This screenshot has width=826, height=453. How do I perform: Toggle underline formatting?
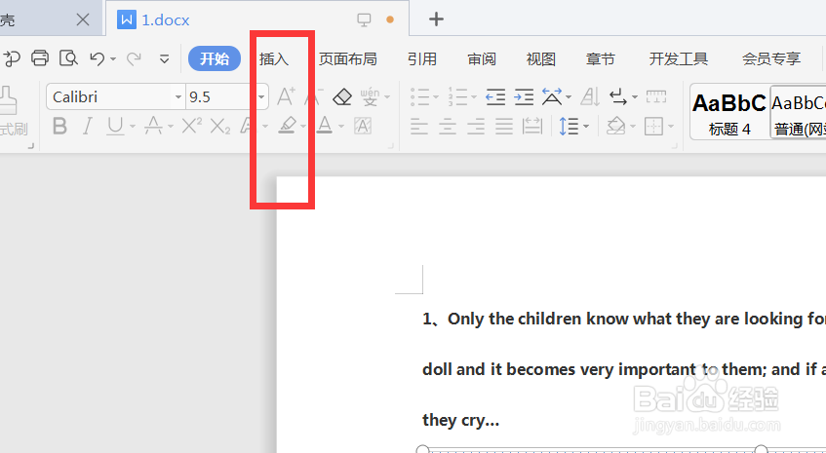coord(115,127)
